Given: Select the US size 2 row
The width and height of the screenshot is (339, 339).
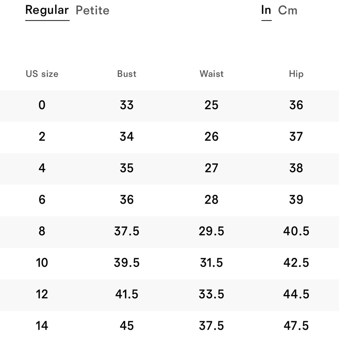Looking at the screenshot, I should [42, 137].
